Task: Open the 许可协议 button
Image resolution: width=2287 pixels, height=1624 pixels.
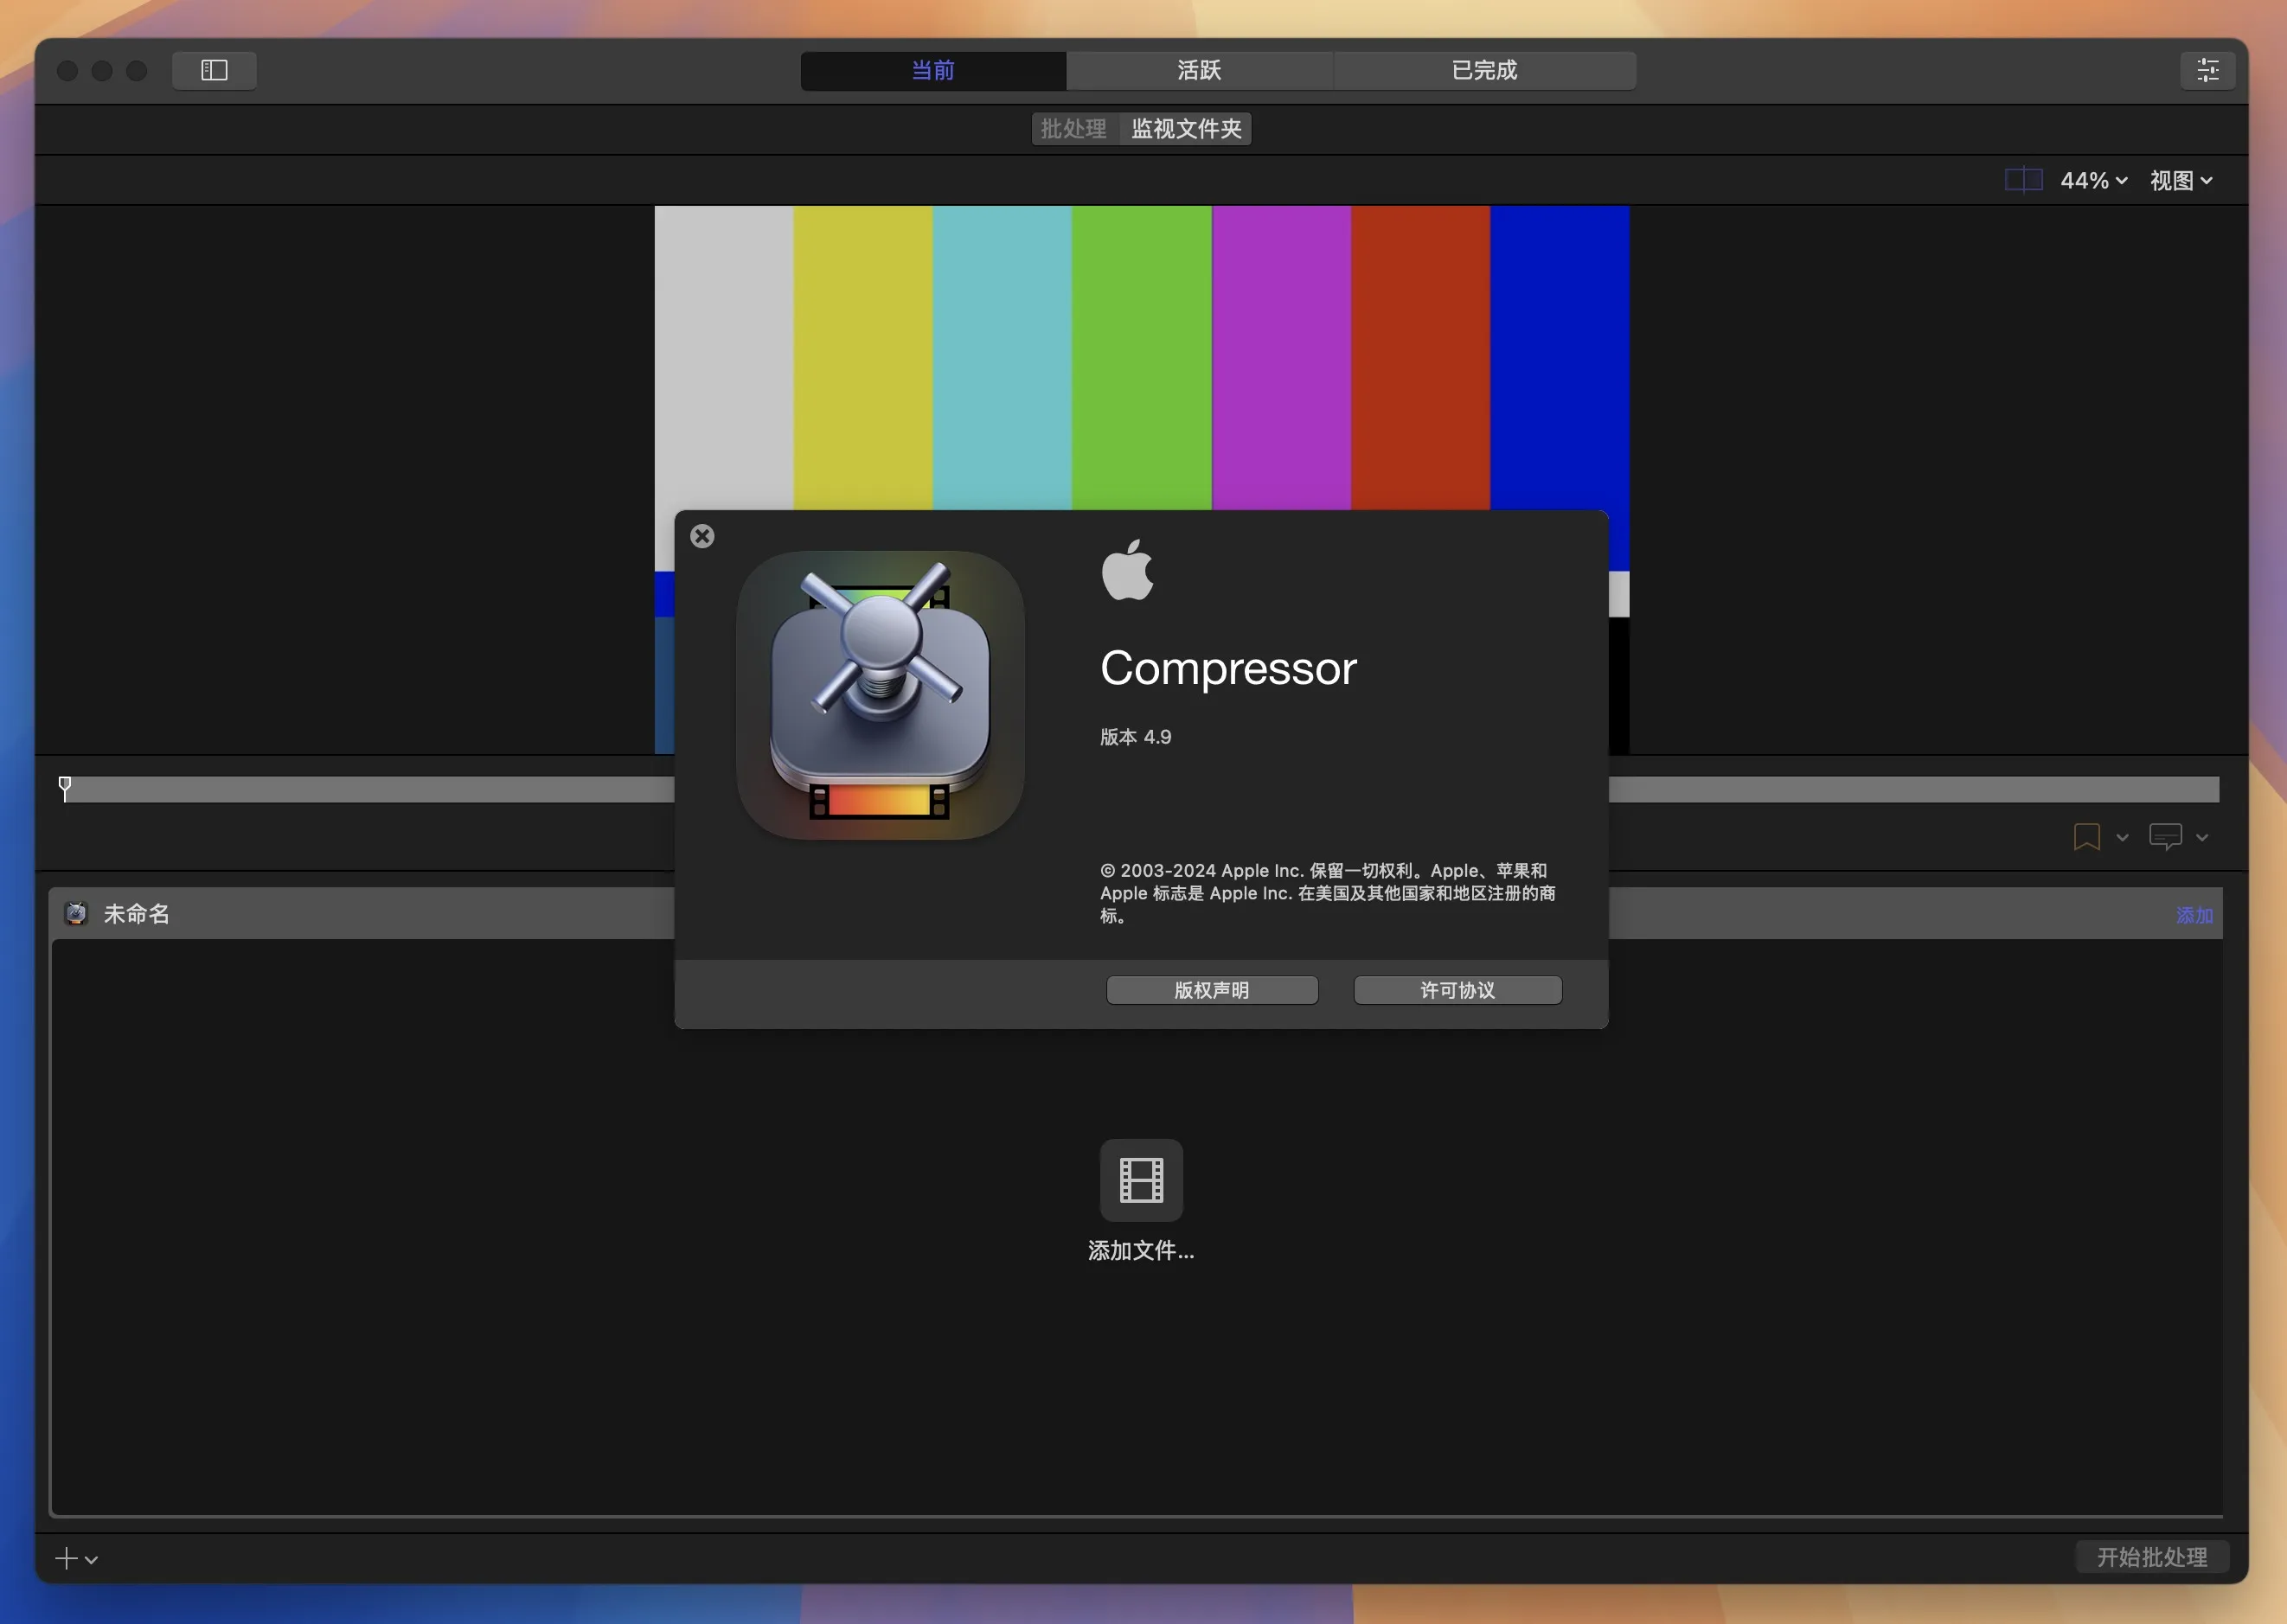Action: point(1457,990)
